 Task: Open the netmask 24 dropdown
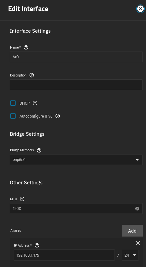(130, 255)
